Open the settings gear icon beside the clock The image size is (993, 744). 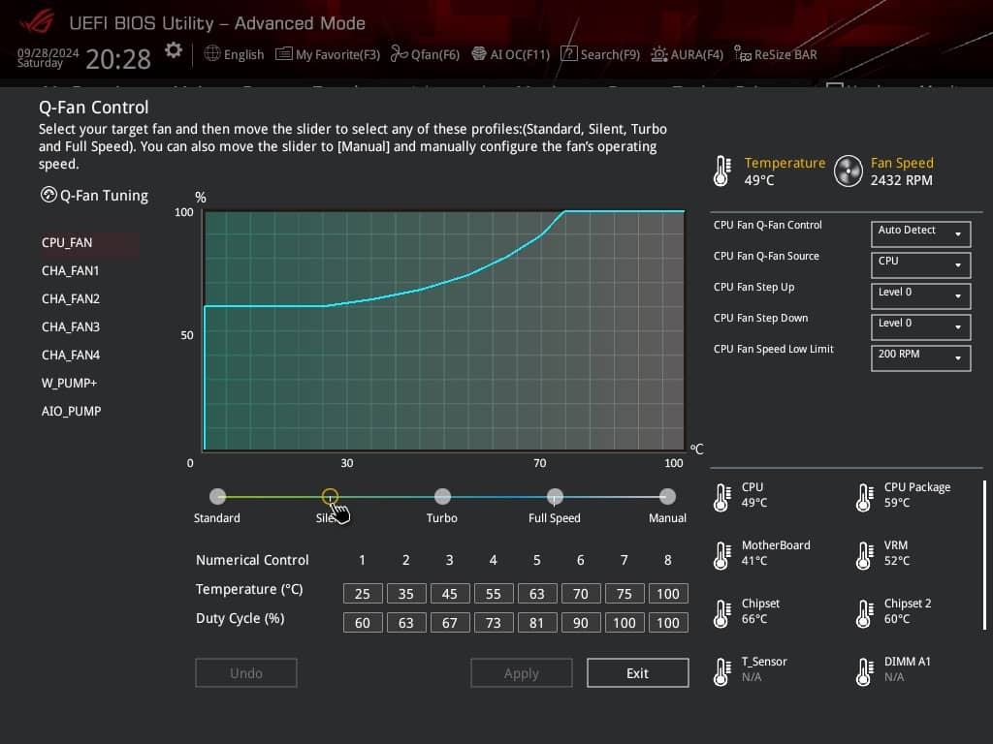174,50
